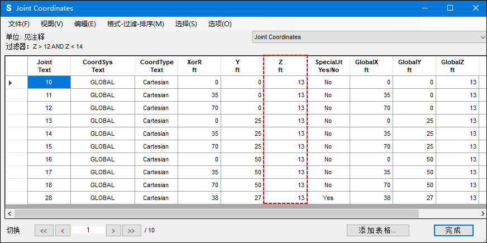Jump to first record with << button
Image resolution: width=487 pixels, height=243 pixels.
(44, 230)
